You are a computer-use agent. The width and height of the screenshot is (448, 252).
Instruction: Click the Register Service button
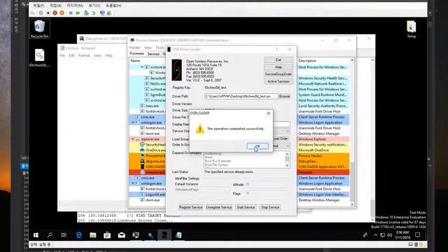tap(190, 207)
